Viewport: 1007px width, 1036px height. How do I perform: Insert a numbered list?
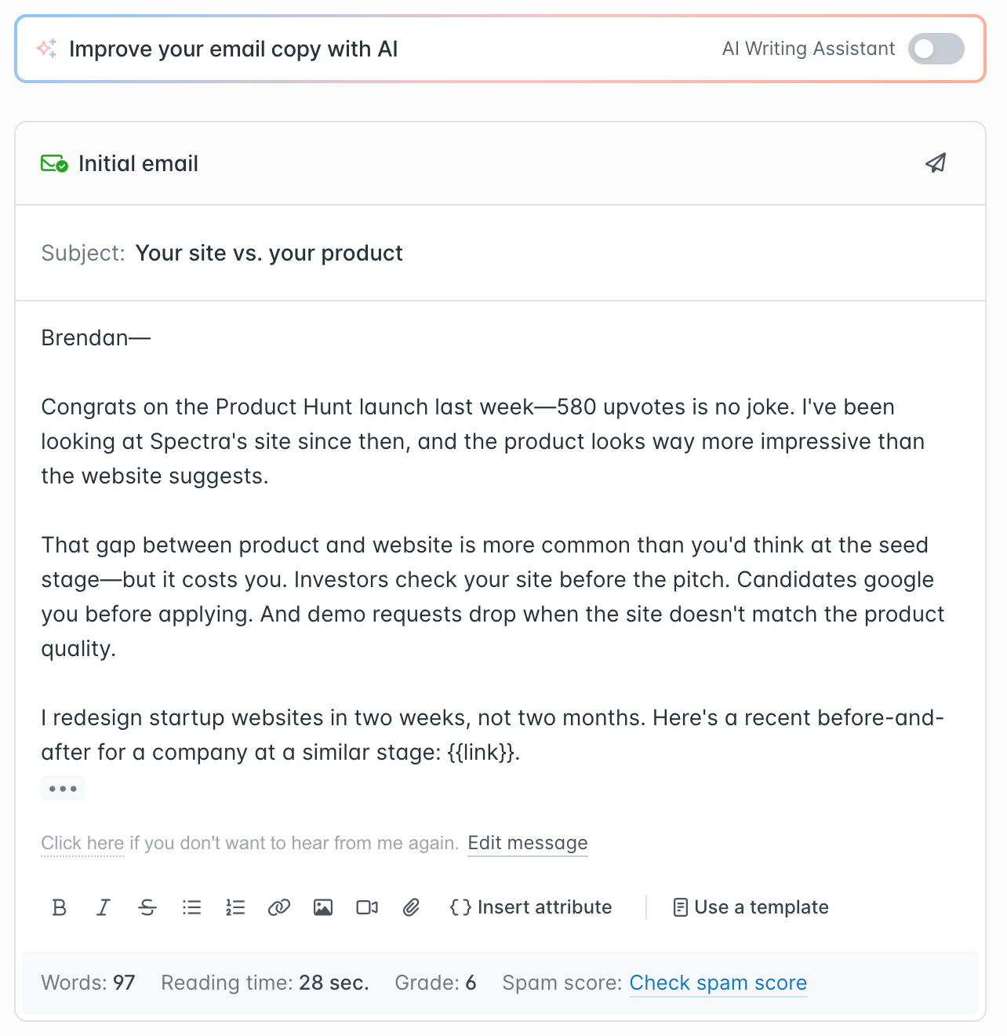tap(234, 907)
